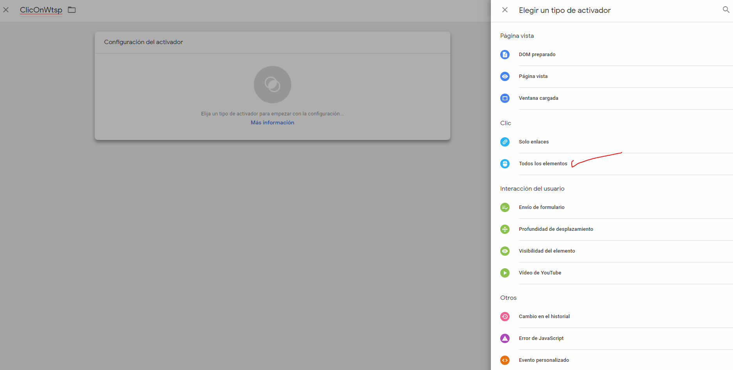Close the Elegir un tipo de activador panel
The image size is (733, 370).
505,10
